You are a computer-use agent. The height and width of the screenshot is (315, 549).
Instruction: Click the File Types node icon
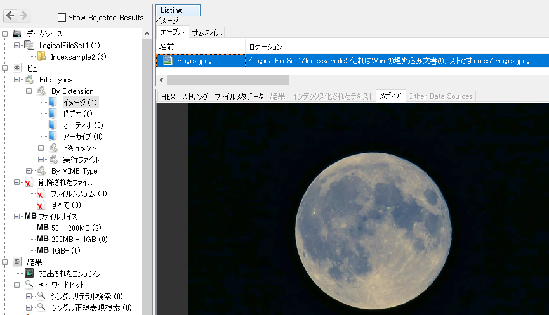tap(29, 79)
